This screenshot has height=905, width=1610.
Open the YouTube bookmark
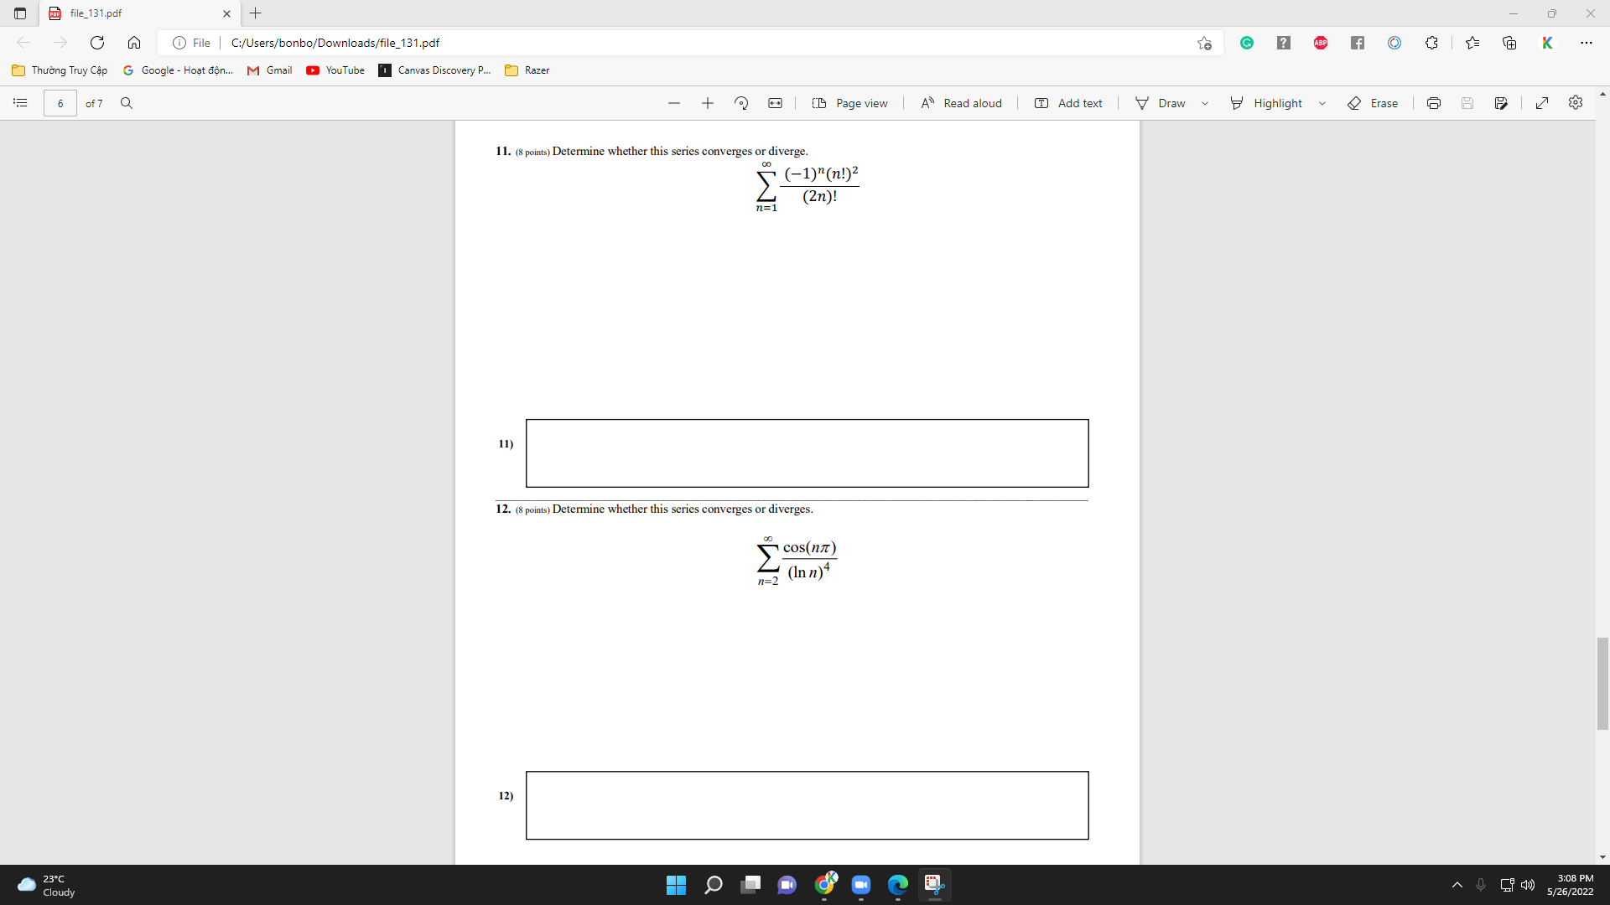(335, 70)
